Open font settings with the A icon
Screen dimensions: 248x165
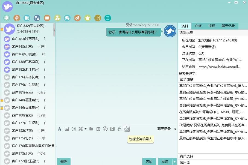tap(60, 129)
